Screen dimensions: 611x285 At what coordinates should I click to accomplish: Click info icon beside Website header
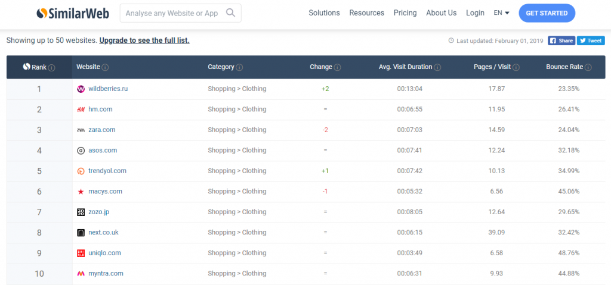click(105, 67)
